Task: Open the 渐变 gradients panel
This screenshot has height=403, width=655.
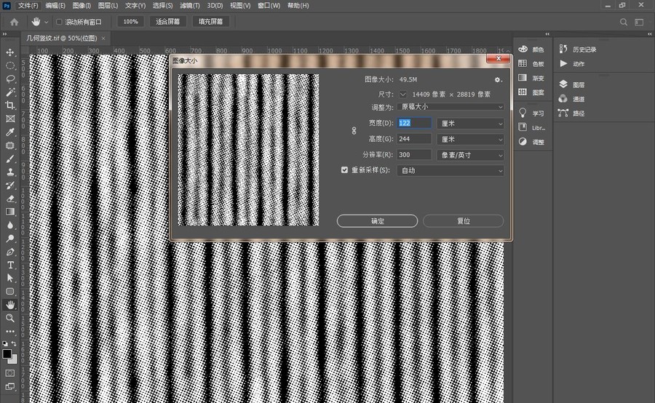Action: [x=531, y=78]
